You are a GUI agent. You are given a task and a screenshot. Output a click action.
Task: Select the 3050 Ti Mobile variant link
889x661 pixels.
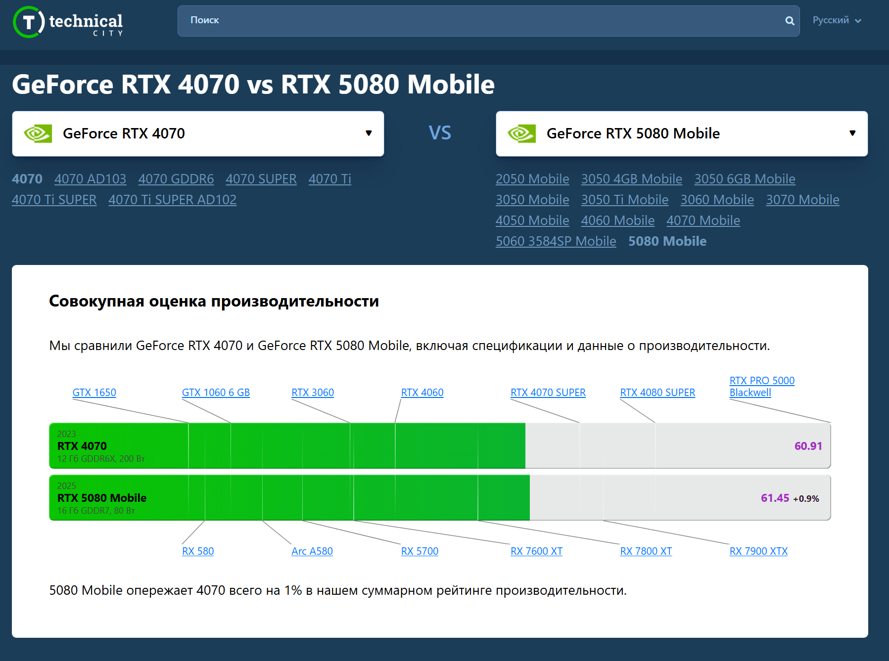tap(625, 200)
